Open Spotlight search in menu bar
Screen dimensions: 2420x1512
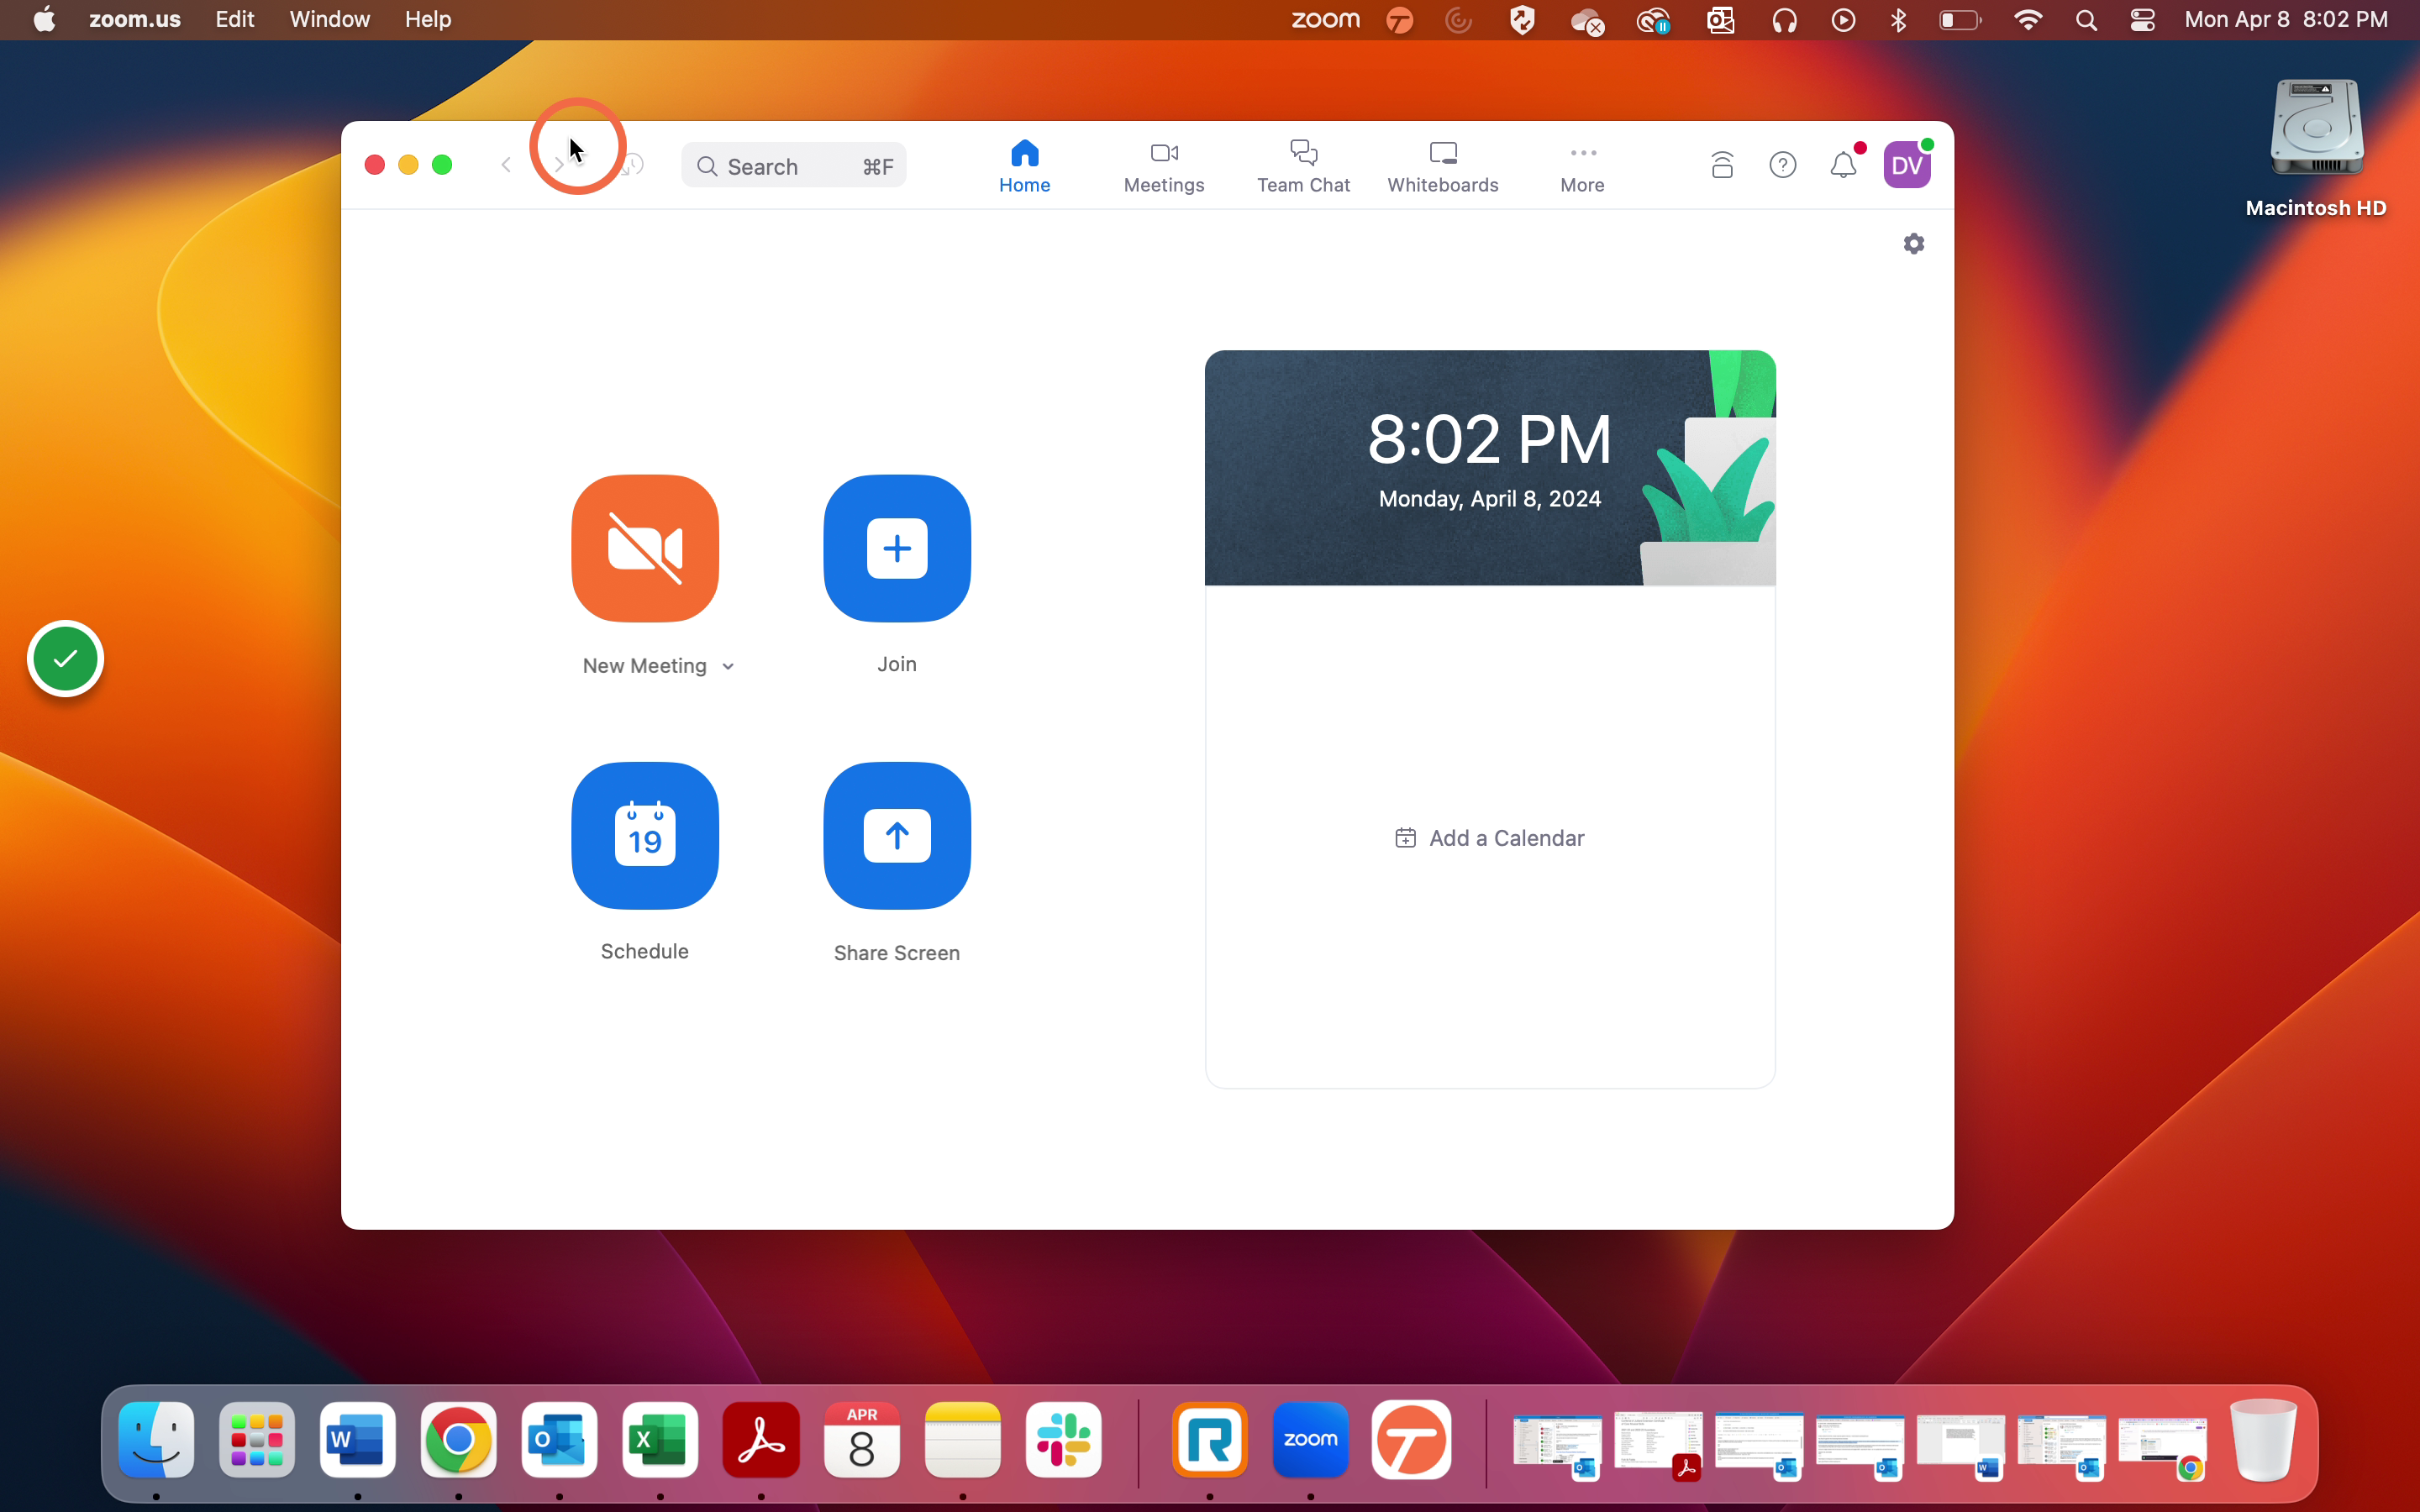[2086, 20]
